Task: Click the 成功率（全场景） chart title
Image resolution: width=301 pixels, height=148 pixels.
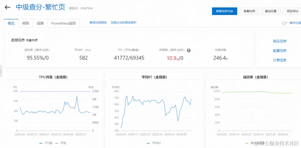Action: coord(255,77)
